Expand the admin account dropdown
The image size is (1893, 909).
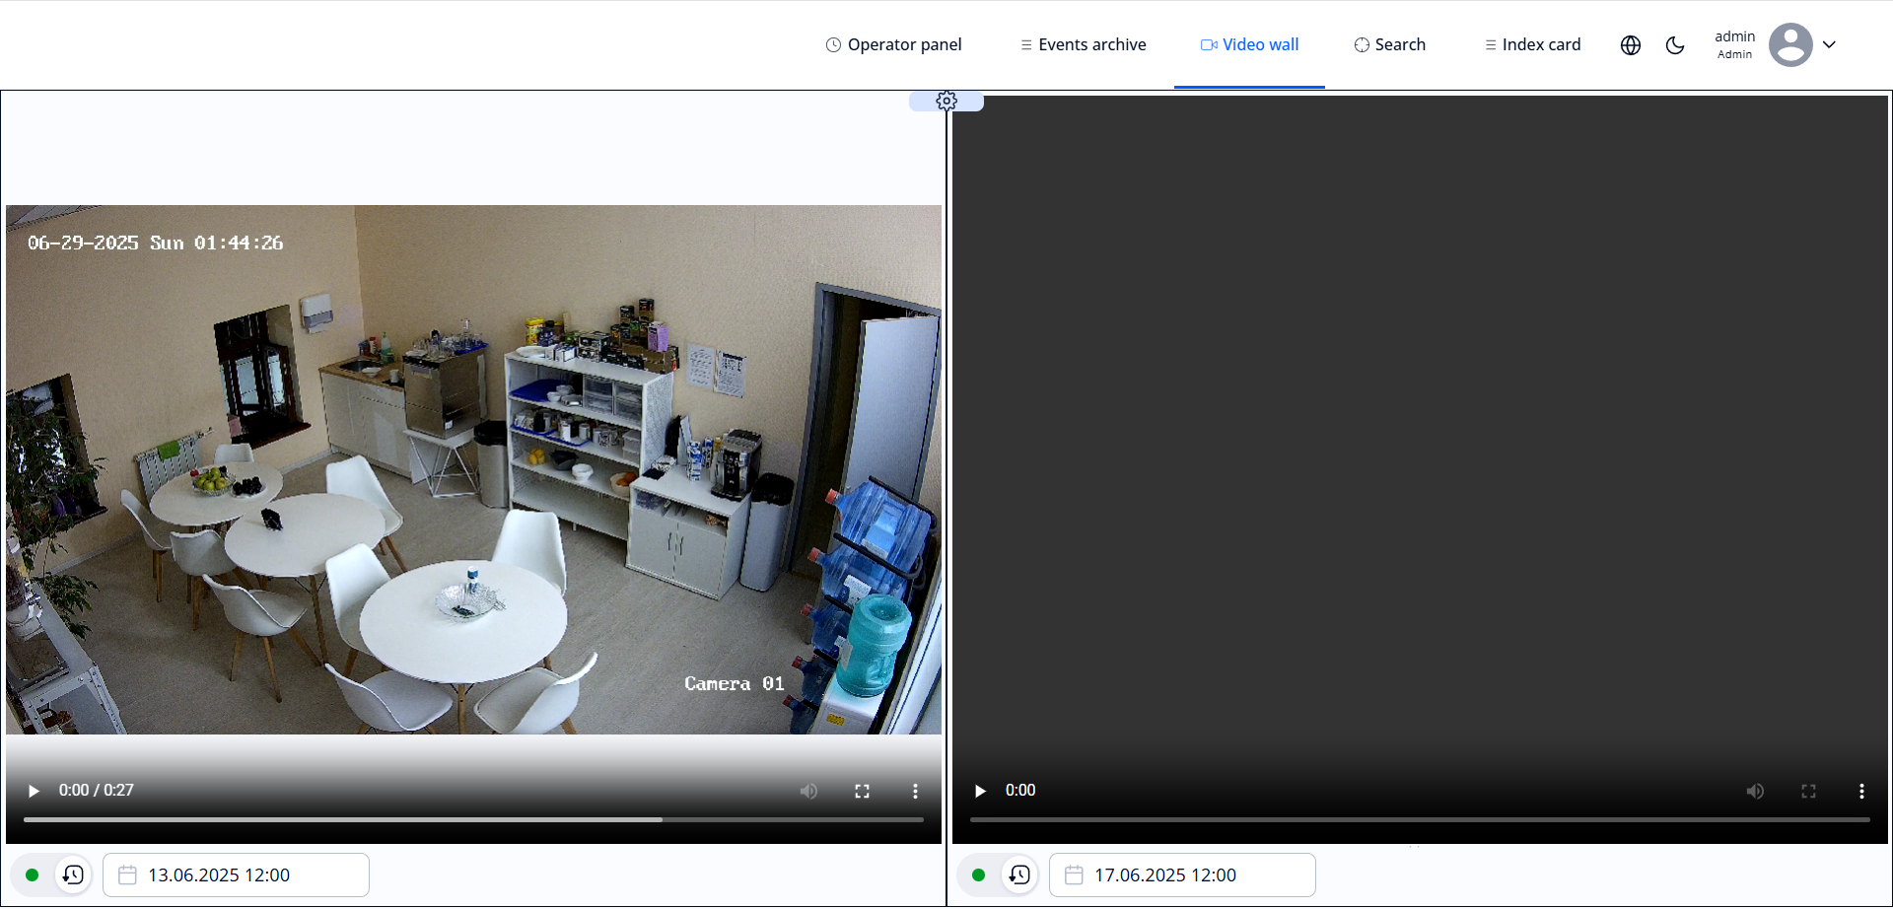pos(1829,44)
